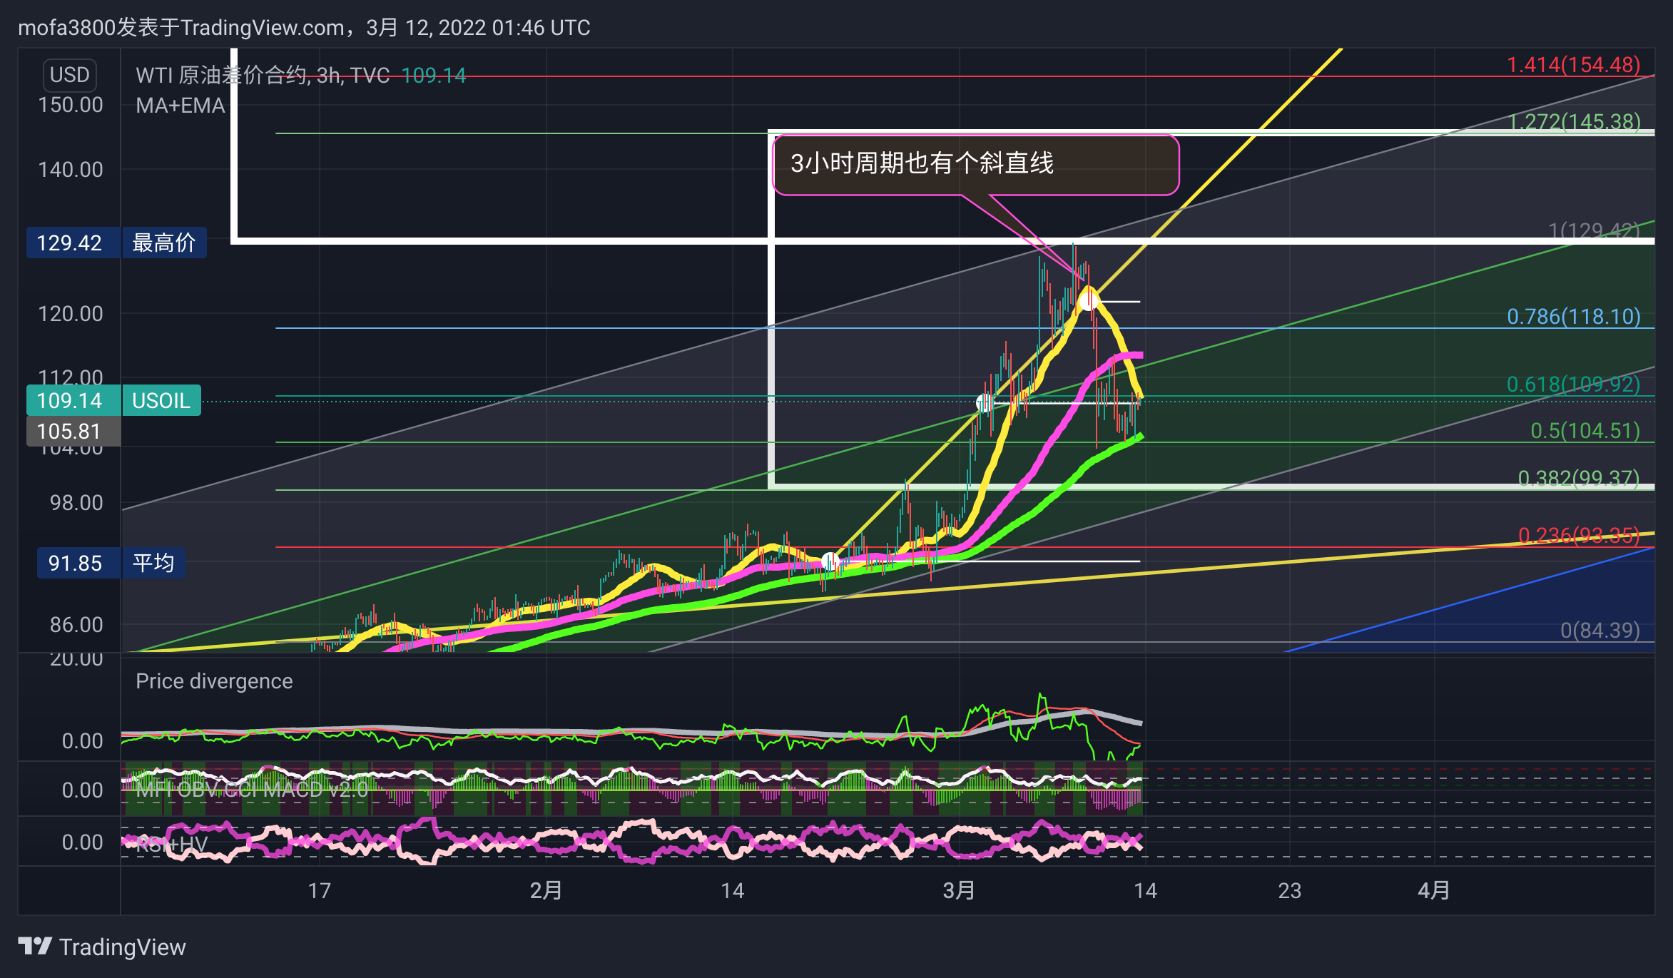
Task: Click the 0.5(104.51) Fibonacci label
Action: (1585, 431)
